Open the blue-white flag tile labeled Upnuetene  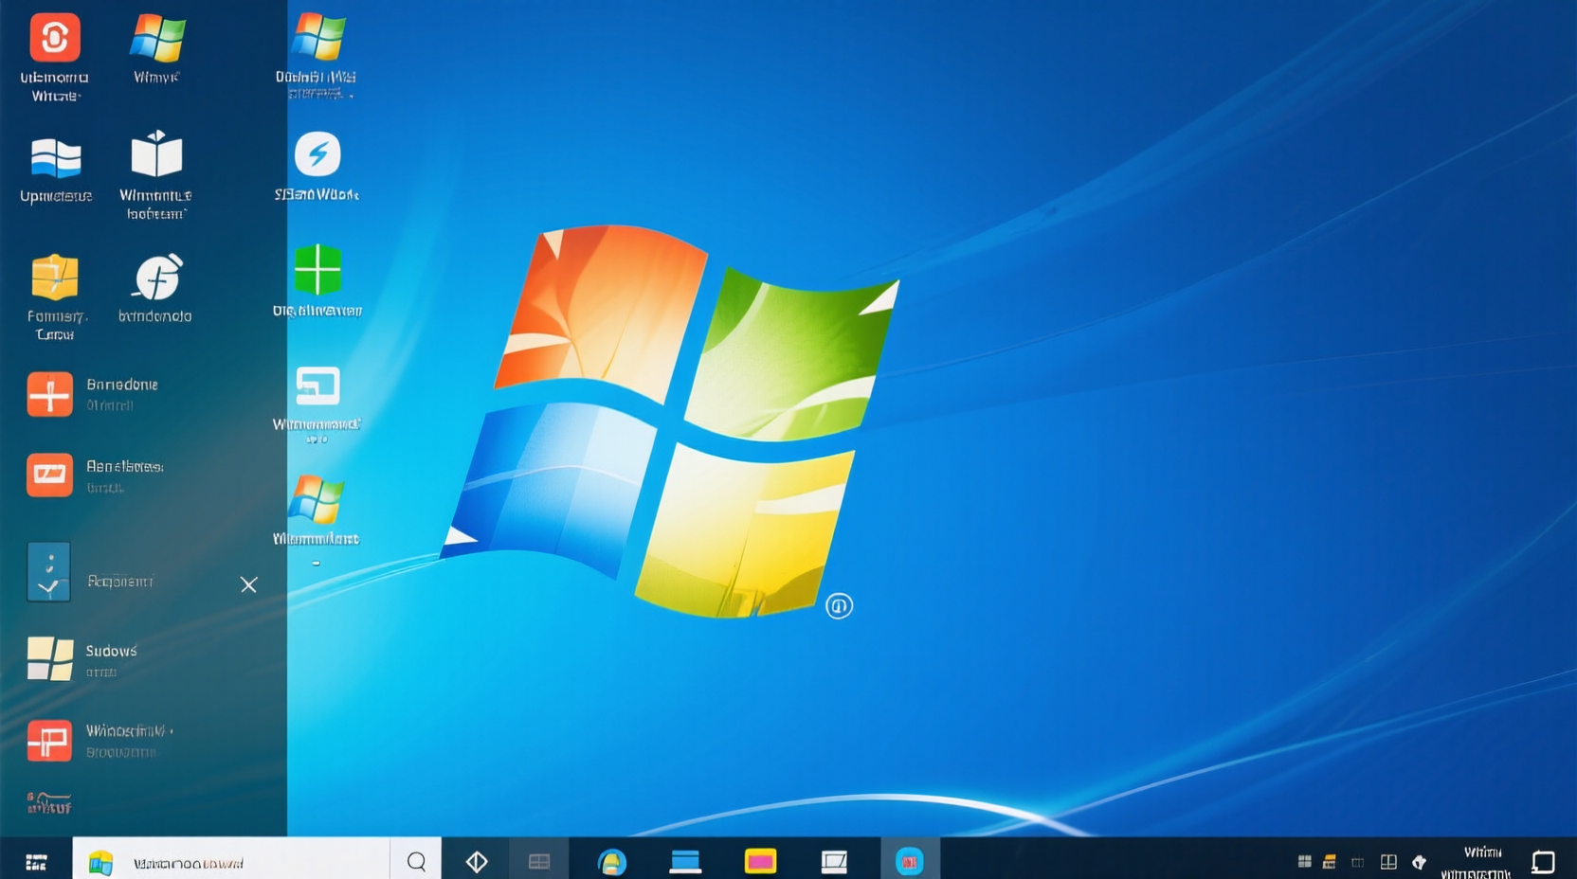point(56,158)
